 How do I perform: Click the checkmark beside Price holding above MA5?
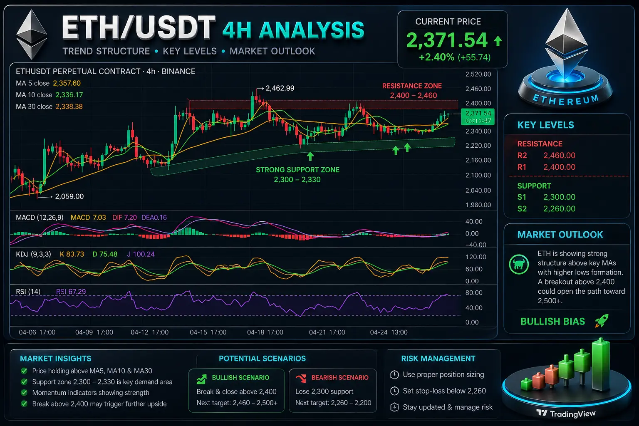[x=24, y=371]
